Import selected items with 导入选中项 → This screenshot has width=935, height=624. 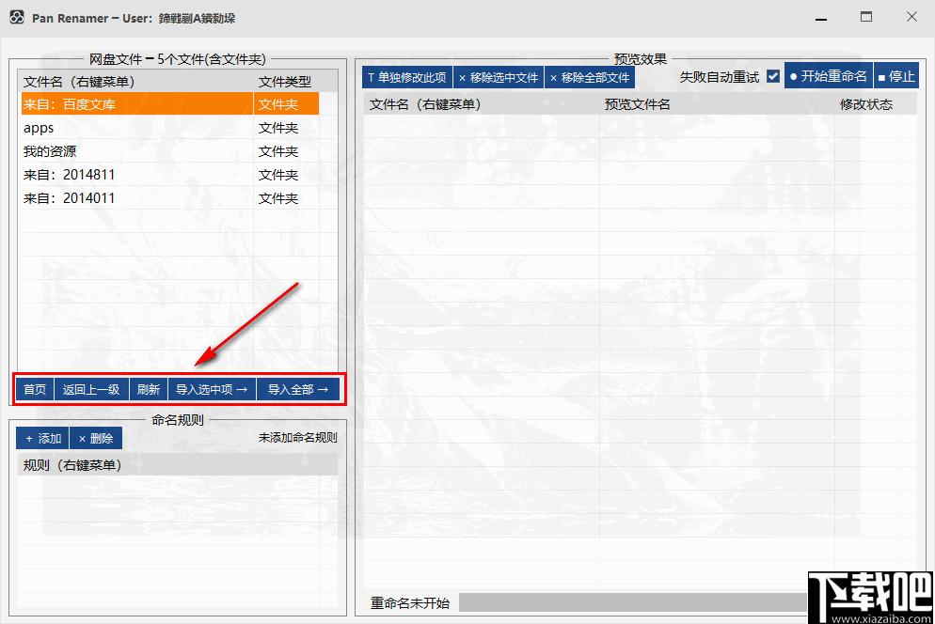[x=212, y=389]
